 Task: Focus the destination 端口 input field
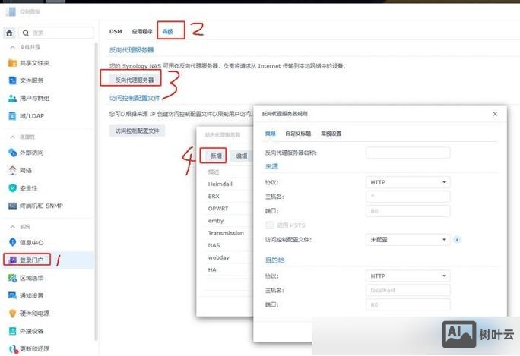408,304
